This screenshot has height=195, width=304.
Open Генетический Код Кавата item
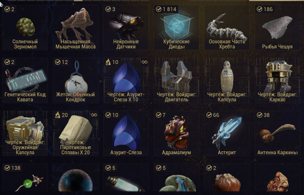pyautogui.click(x=25, y=81)
